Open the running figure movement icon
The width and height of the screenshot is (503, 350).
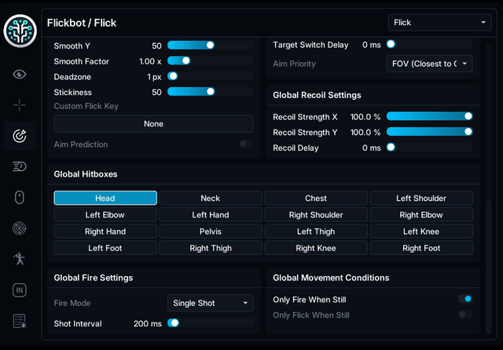[x=20, y=259]
